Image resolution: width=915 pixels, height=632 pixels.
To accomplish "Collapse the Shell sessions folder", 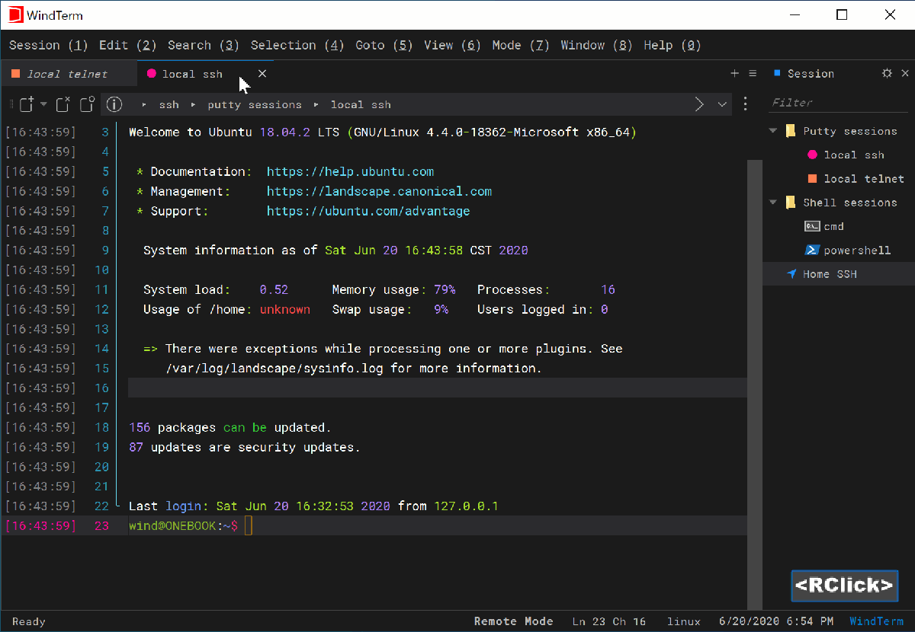I will (x=773, y=203).
